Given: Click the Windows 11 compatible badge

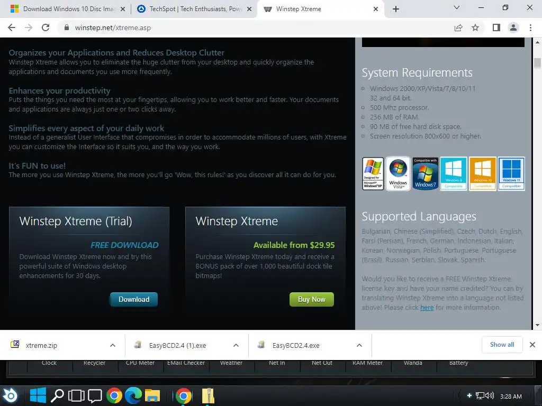Looking at the screenshot, I should coord(511,173).
